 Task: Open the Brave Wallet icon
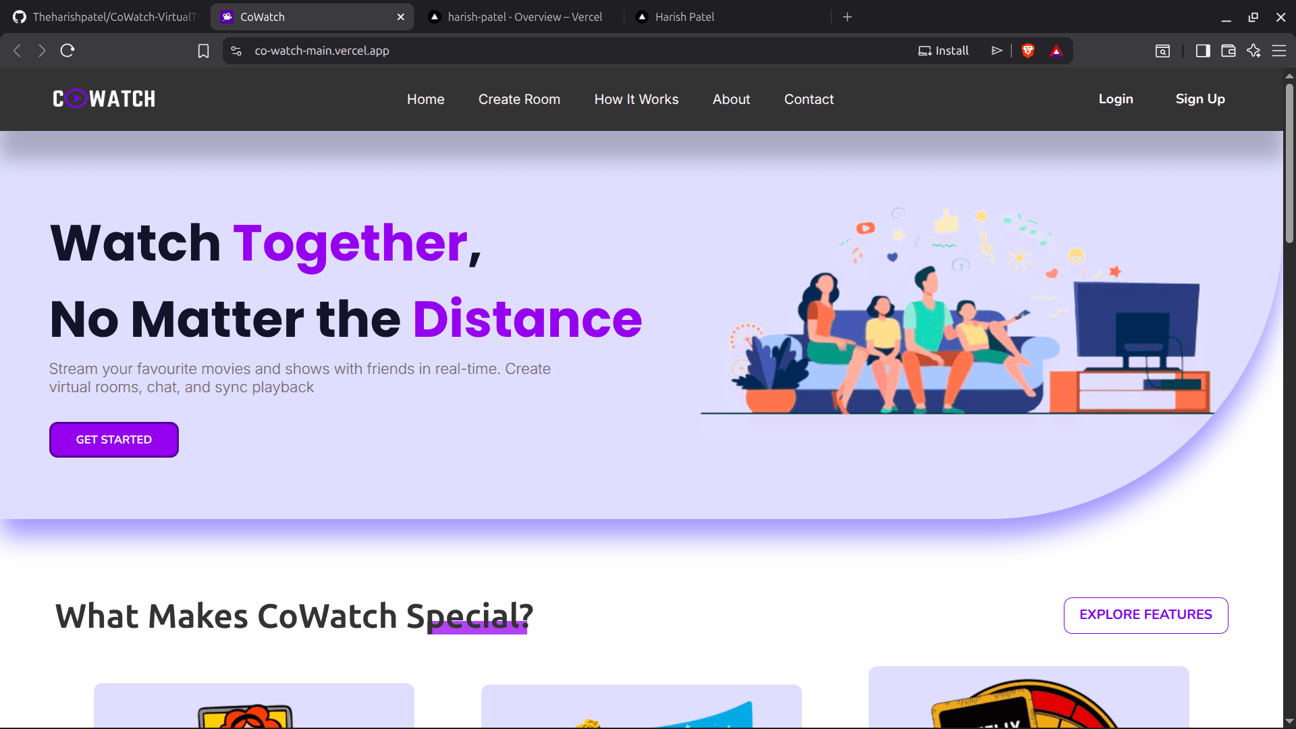point(1228,51)
